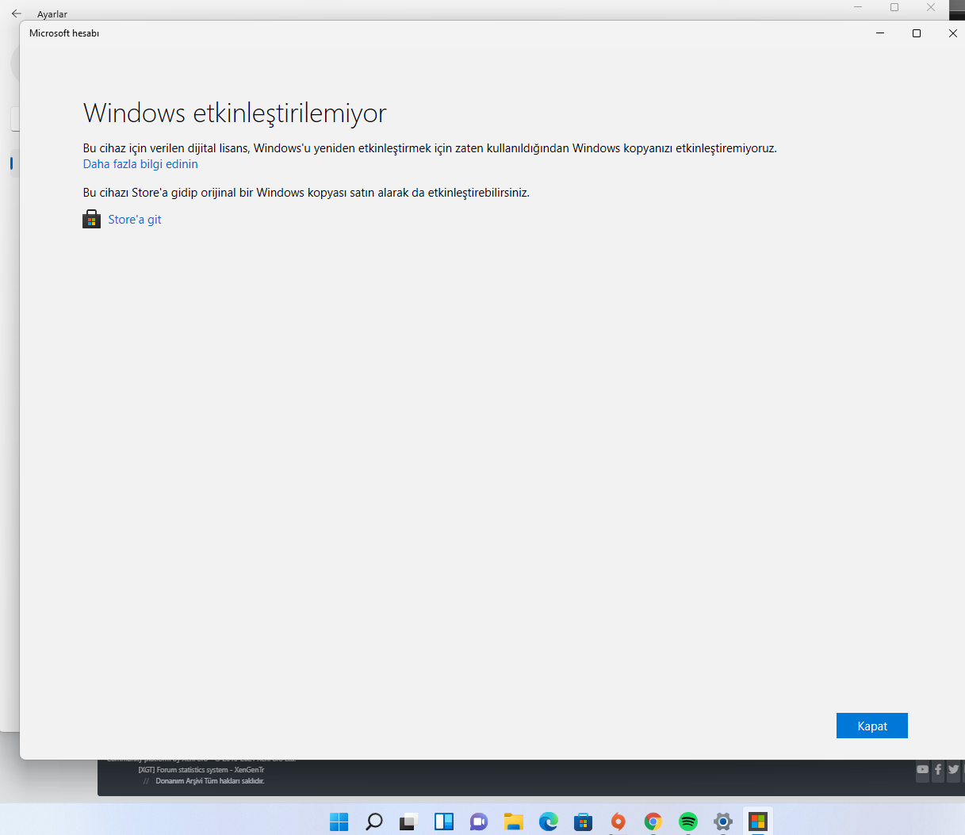Click 'Donanım Arşivi Tüm hakları saklıdır.' footer text
The height and width of the screenshot is (835, 965).
coord(209,781)
